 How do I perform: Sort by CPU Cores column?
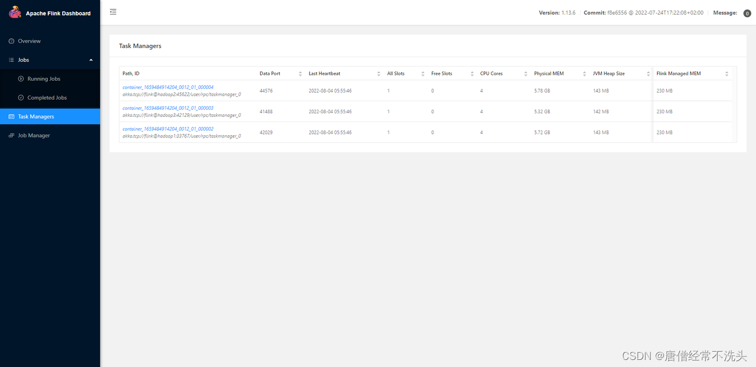pos(526,74)
